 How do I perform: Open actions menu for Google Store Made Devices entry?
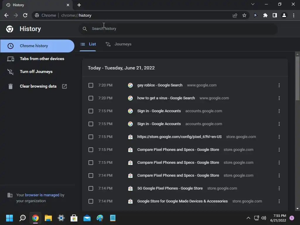(279, 201)
